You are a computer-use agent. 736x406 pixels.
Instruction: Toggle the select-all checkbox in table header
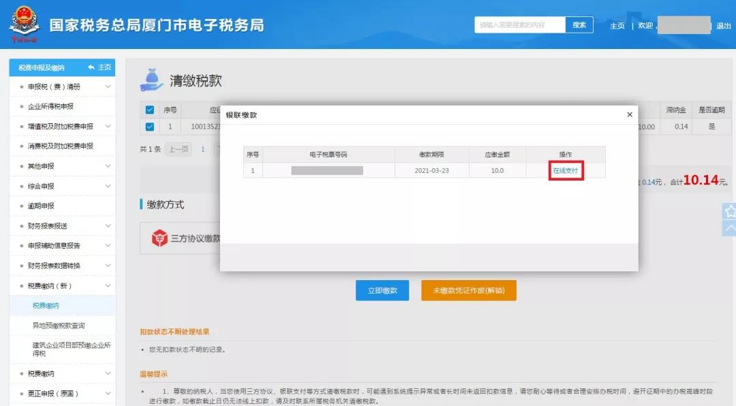pos(150,110)
